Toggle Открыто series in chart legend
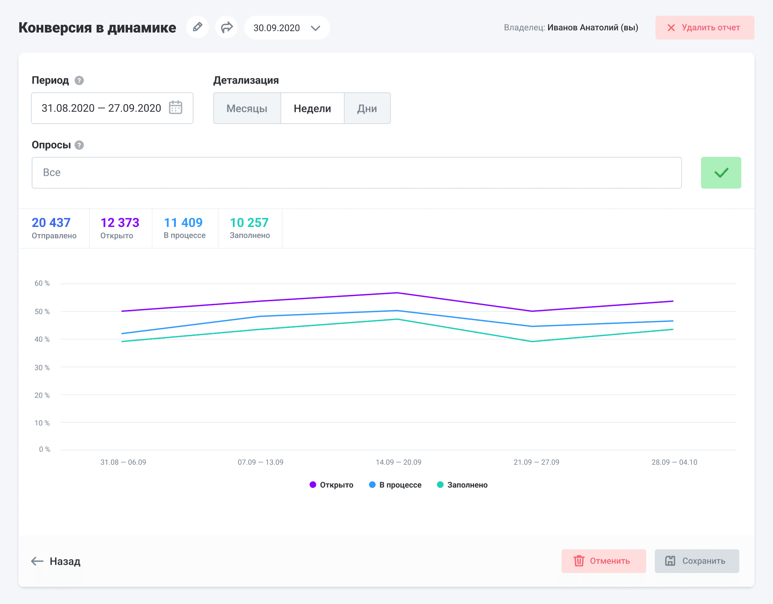 pos(336,485)
